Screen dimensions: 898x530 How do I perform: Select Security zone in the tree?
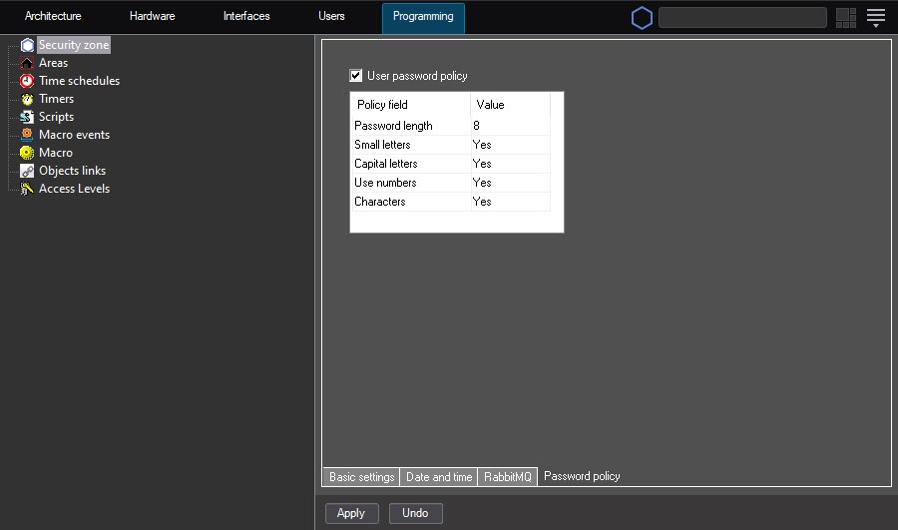tap(73, 45)
